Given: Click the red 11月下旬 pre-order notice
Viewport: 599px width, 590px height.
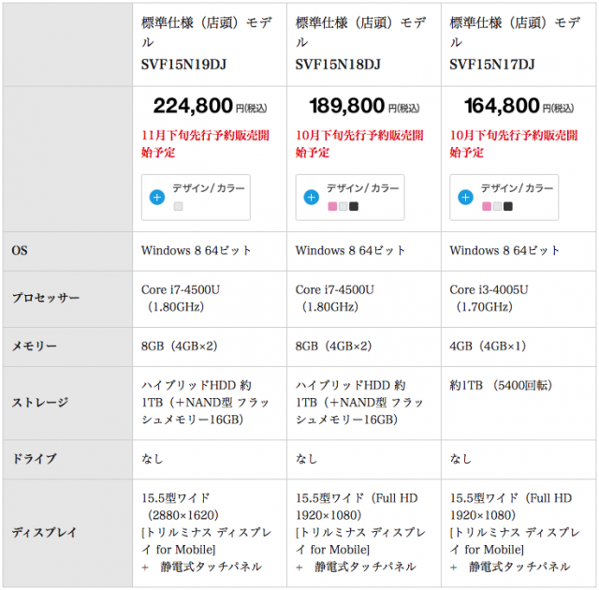Looking at the screenshot, I should [x=205, y=143].
